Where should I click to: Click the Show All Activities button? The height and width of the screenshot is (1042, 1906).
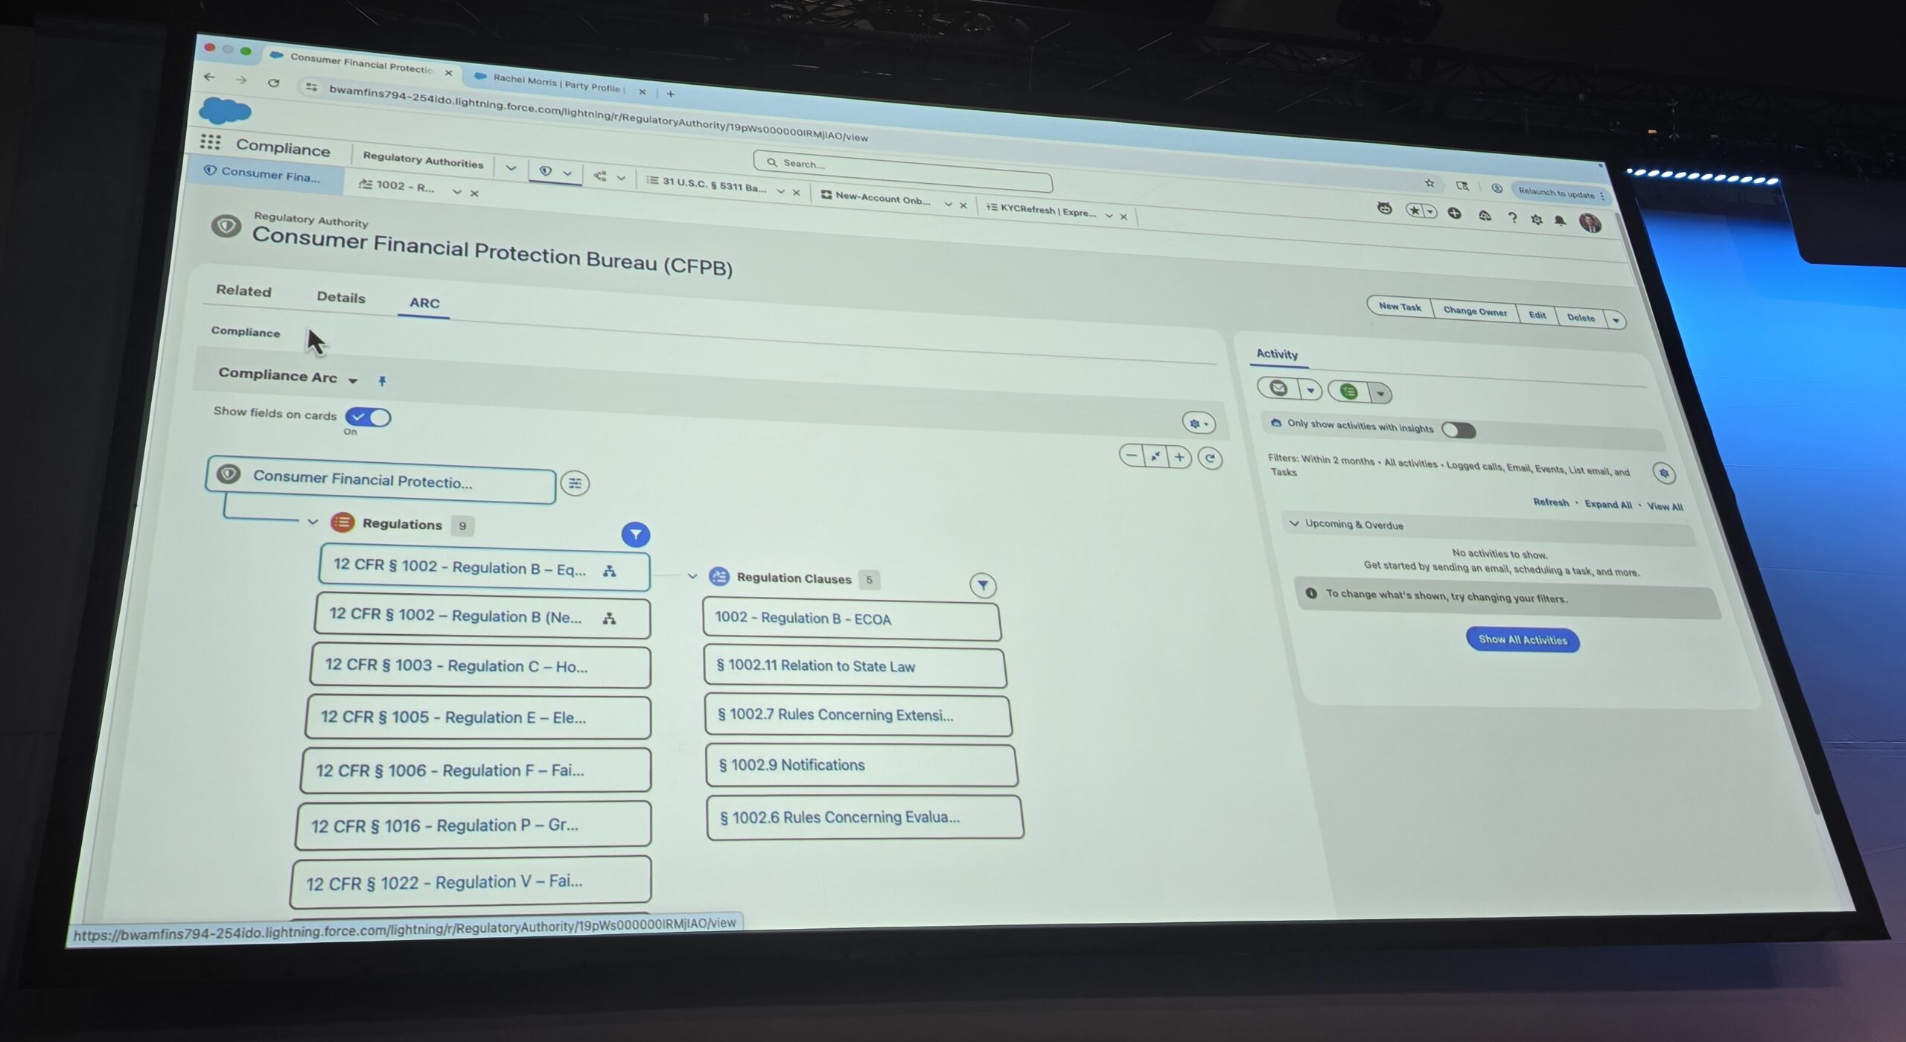[1522, 639]
